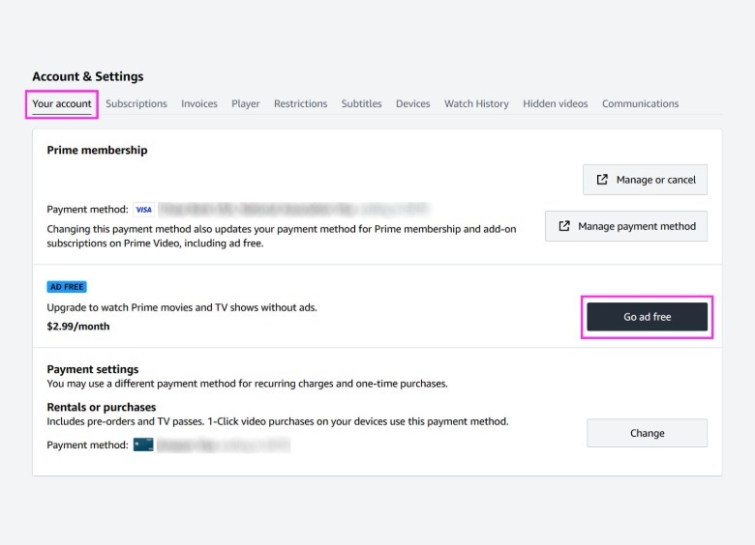Show the Hidden videos tab

tap(556, 103)
